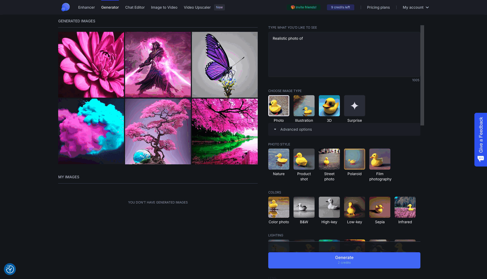Open the pink bonsai tree image
This screenshot has width=487, height=279.
coord(158,131)
